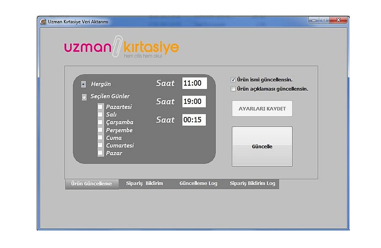Image resolution: width=381 pixels, height=248 pixels.
Task: Enable Ürün açıklaması güncellensin option
Action: [x=233, y=89]
